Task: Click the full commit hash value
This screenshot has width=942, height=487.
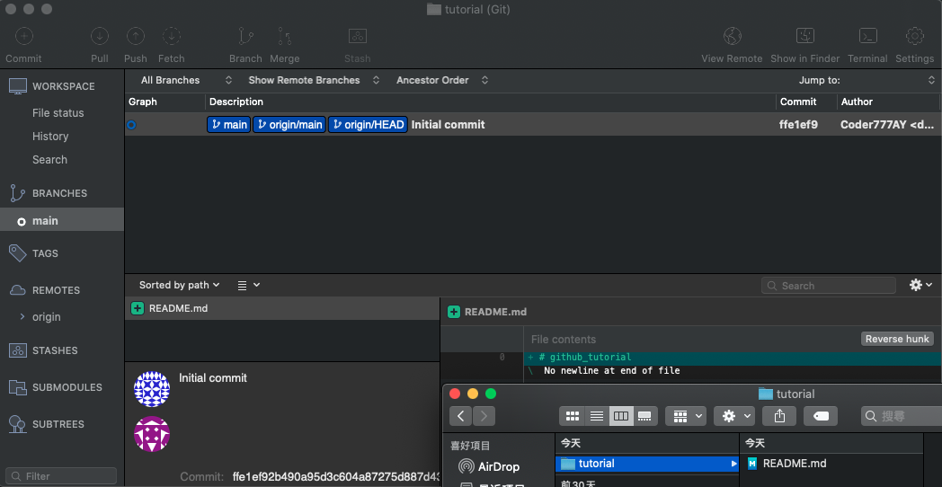Action: (x=336, y=477)
